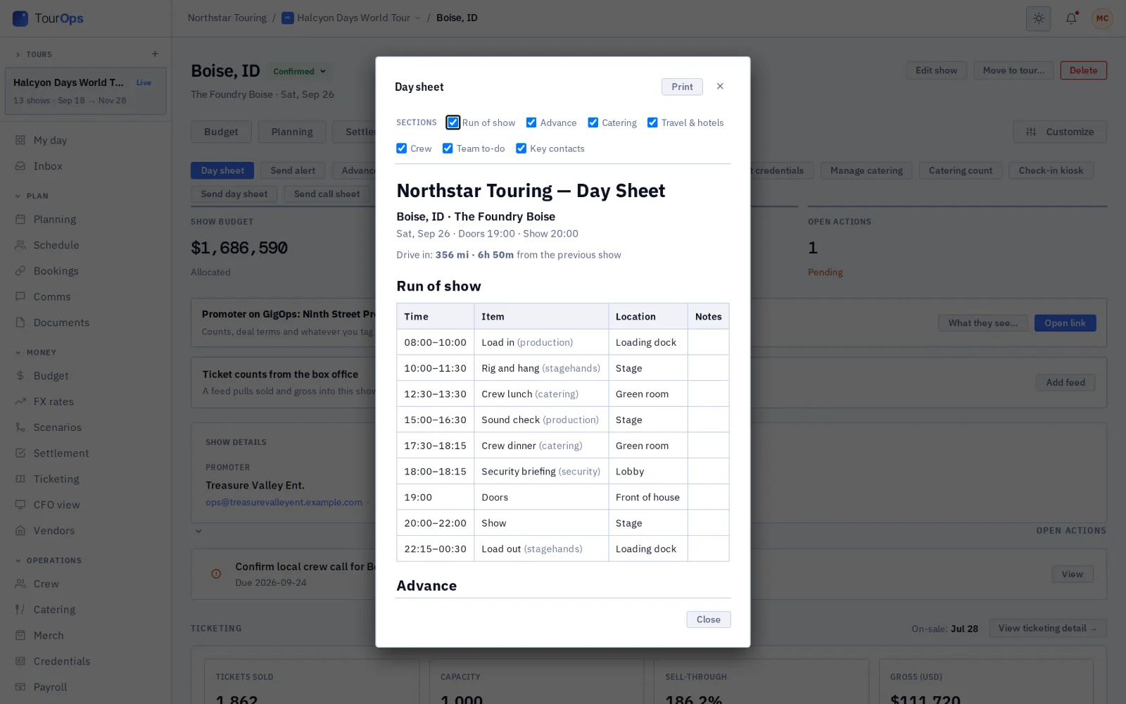Open the notifications bell

click(x=1071, y=18)
